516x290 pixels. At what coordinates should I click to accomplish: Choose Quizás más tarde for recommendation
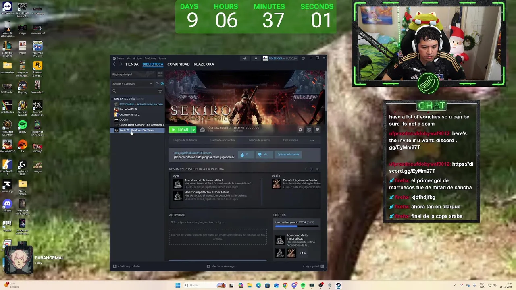click(x=288, y=155)
